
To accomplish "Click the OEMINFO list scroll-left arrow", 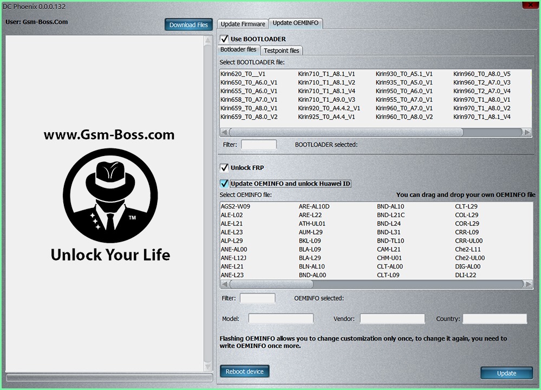I will pyautogui.click(x=225, y=284).
